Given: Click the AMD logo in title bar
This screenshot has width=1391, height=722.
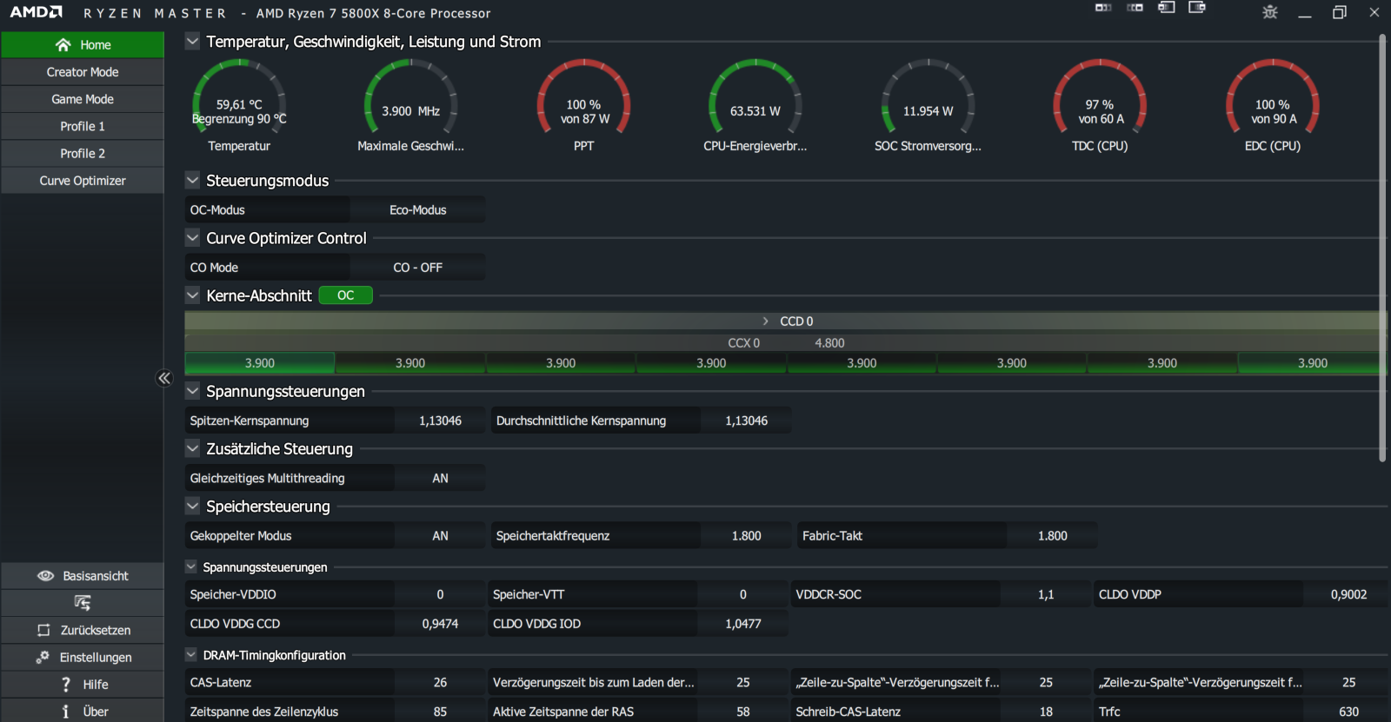Looking at the screenshot, I should 36,12.
